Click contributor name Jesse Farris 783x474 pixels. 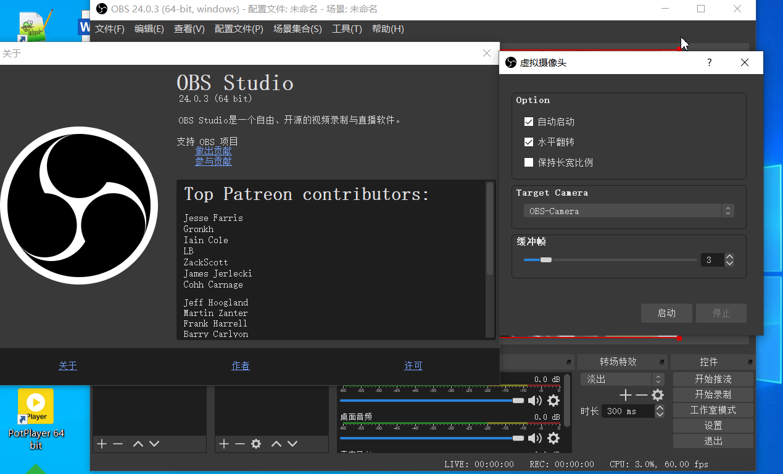pos(213,218)
